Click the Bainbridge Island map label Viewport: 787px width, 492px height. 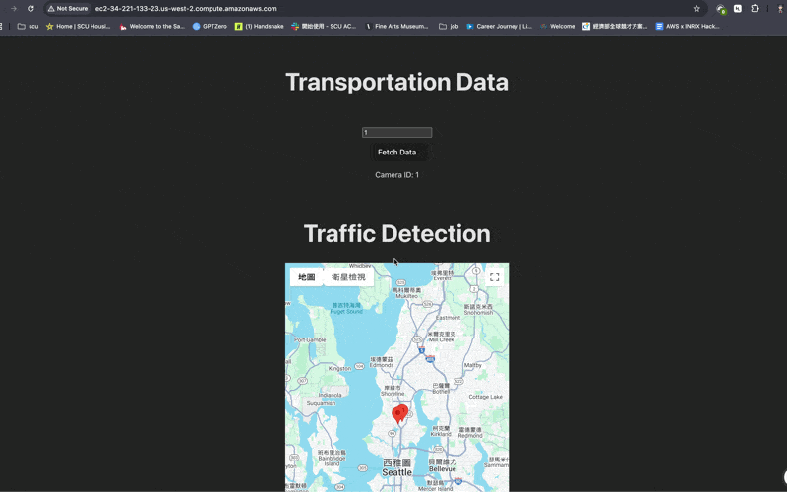point(333,461)
